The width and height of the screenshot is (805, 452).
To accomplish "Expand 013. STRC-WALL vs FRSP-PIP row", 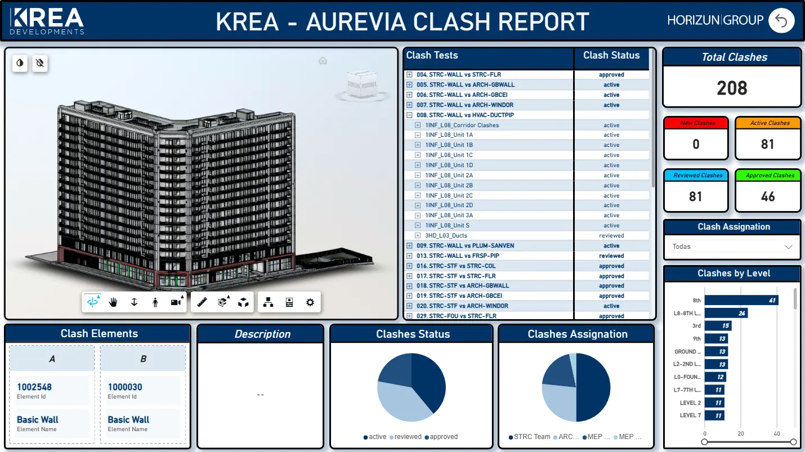I will tap(410, 256).
